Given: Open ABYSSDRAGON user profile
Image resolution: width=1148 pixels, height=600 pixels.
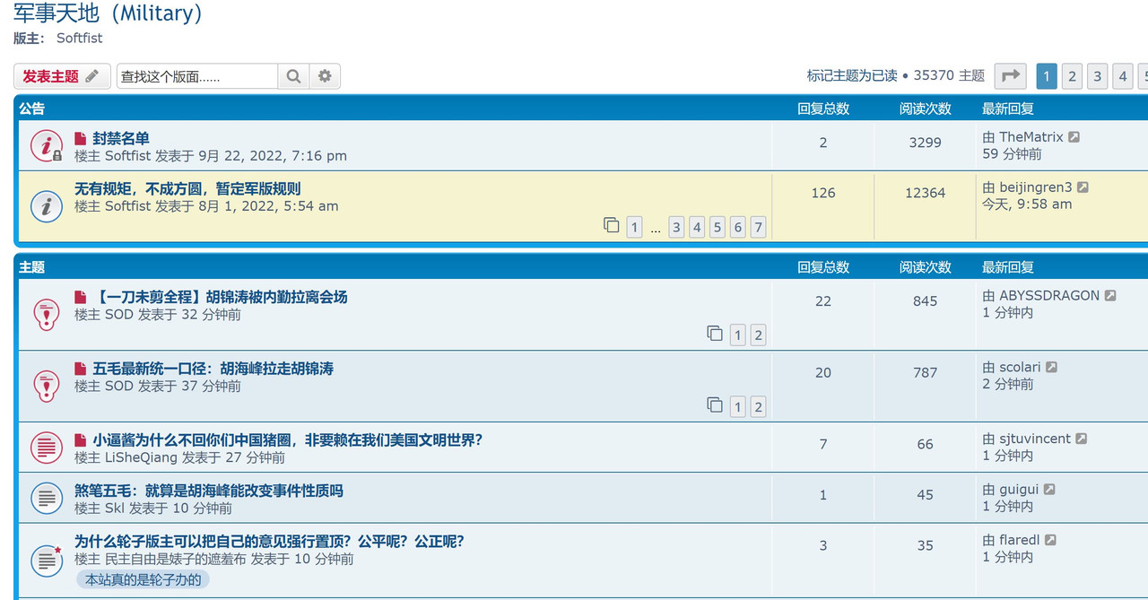Looking at the screenshot, I should pos(1049,295).
